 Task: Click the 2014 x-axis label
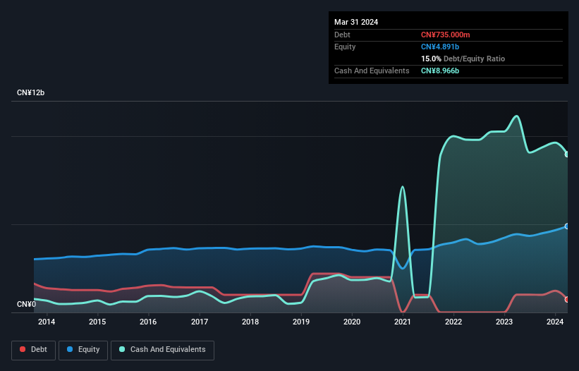[47, 322]
